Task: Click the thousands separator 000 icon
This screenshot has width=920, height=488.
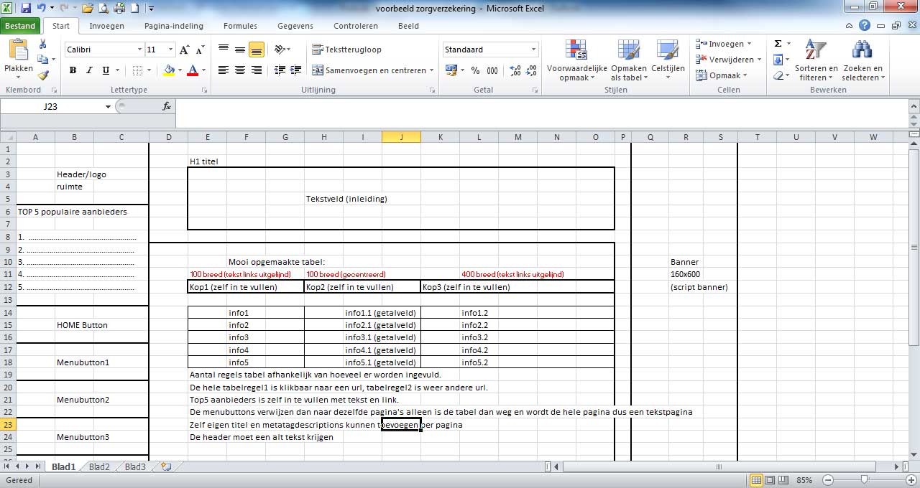Action: (x=492, y=70)
